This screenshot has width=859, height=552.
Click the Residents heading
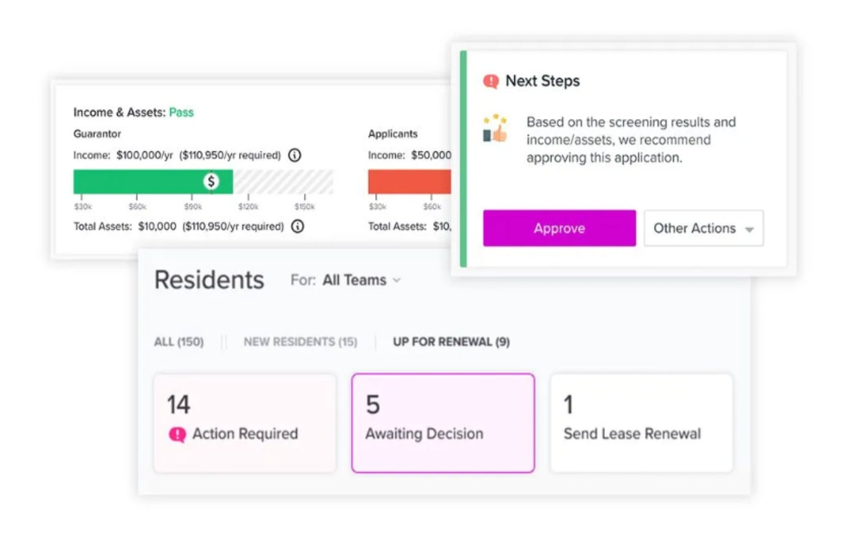point(209,280)
